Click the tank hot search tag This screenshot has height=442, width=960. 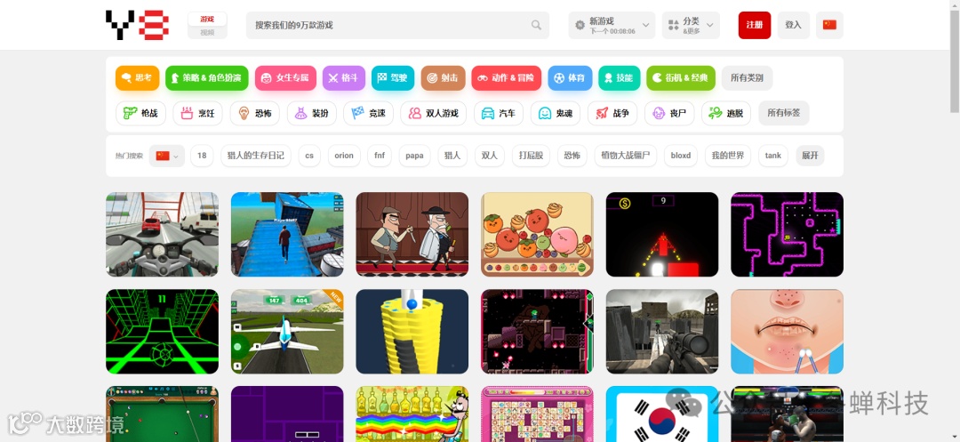tap(773, 157)
